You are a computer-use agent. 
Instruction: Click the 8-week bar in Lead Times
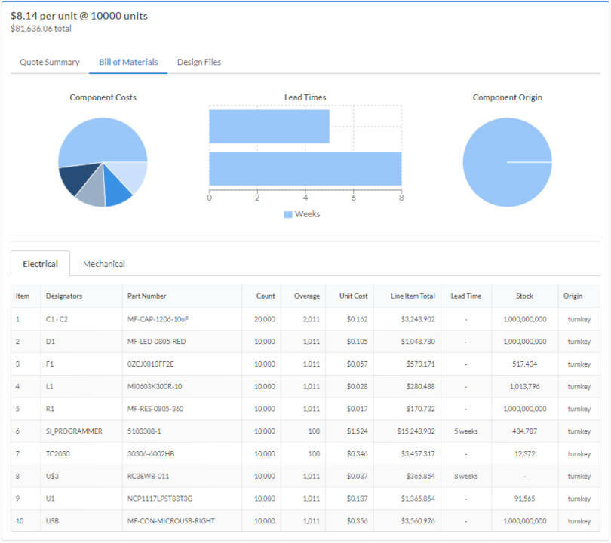(305, 168)
